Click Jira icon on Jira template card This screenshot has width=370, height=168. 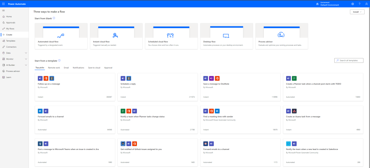pyautogui.click(x=40, y=143)
